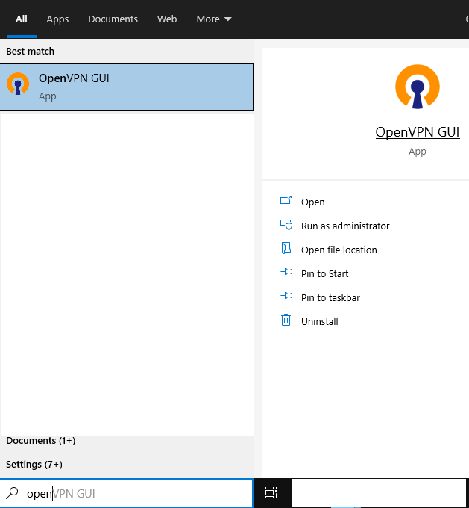Click the Pin to taskbar pin icon
This screenshot has height=508, width=469.
(x=286, y=296)
